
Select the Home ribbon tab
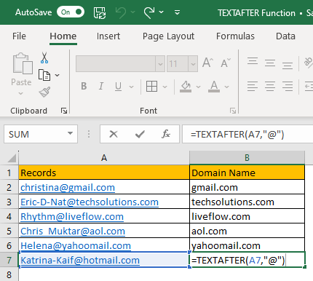pos(63,36)
